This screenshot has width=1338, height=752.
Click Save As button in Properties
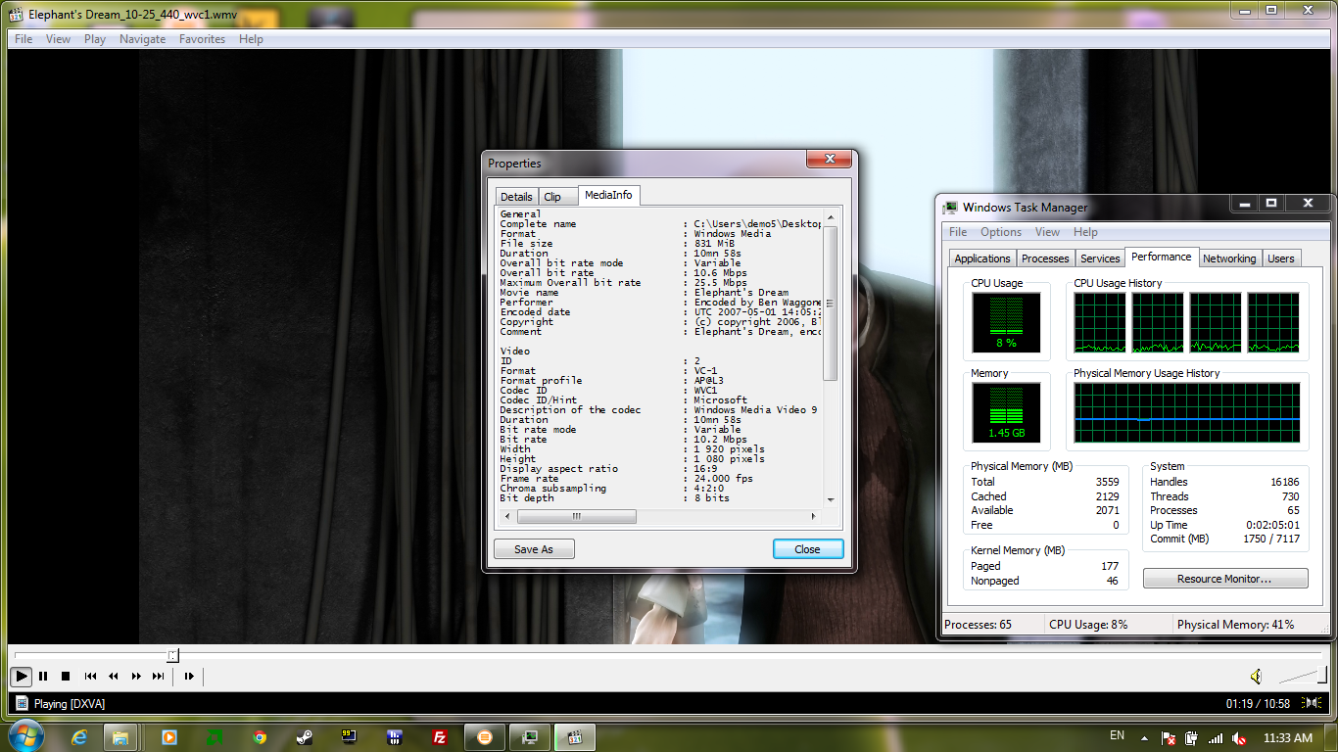[x=534, y=549]
